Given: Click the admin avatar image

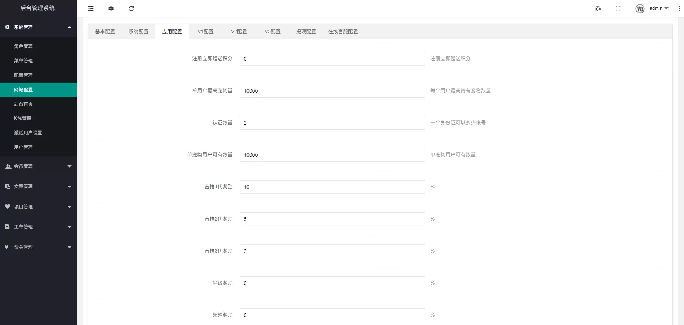Looking at the screenshot, I should pos(640,9).
